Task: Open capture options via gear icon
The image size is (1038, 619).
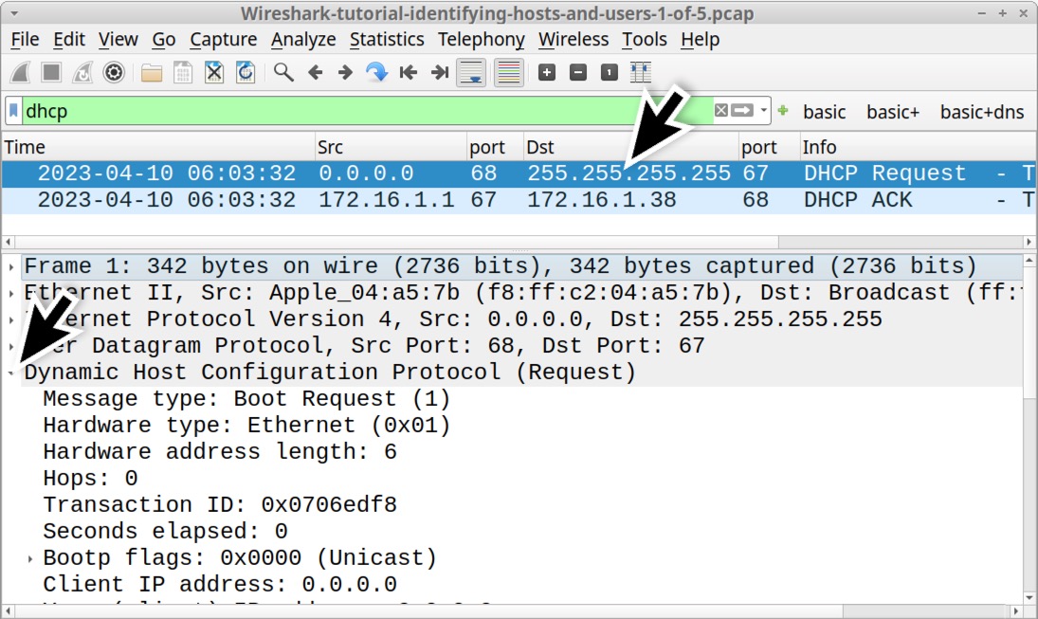Action: click(x=115, y=72)
